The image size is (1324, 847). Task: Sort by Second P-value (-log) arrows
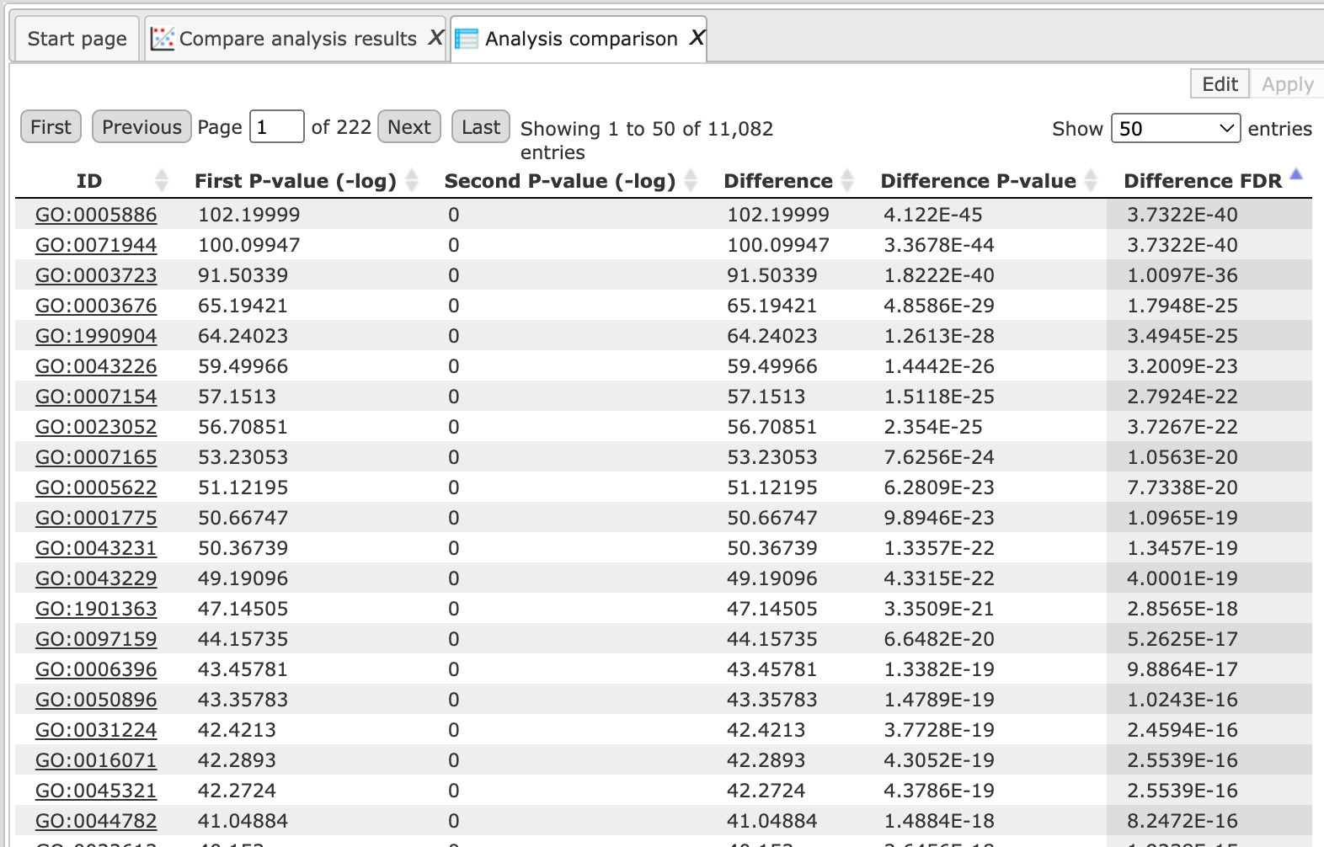click(691, 180)
